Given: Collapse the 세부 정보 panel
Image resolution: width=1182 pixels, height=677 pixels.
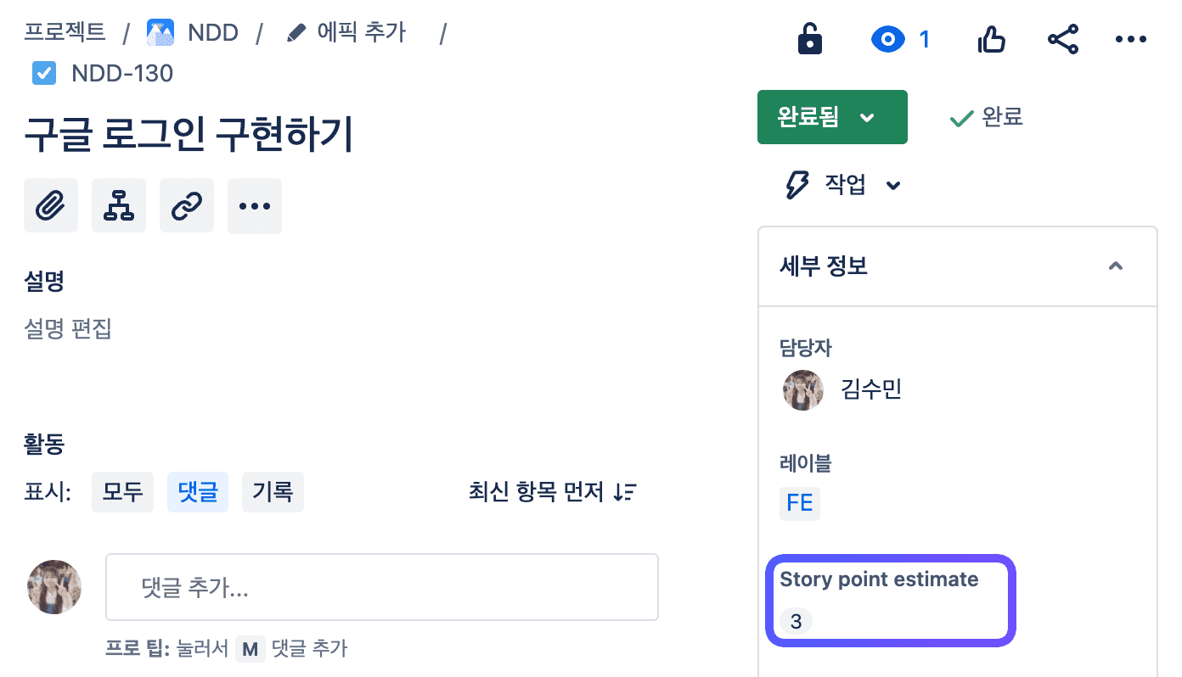Looking at the screenshot, I should pos(1116,266).
